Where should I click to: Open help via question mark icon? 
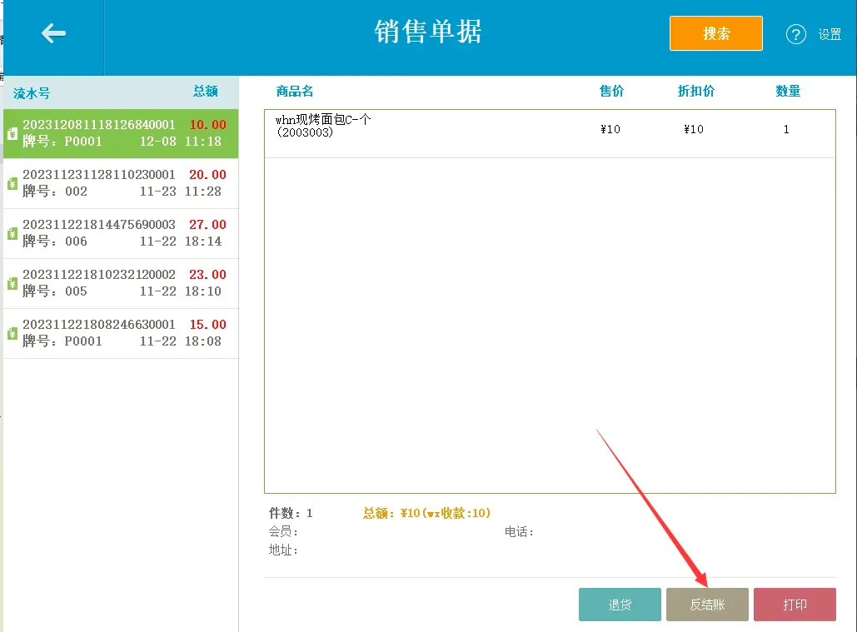tap(796, 34)
